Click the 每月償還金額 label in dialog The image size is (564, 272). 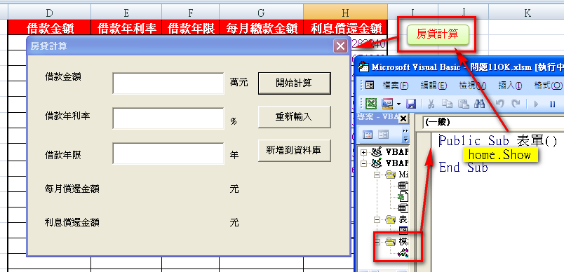click(x=72, y=189)
